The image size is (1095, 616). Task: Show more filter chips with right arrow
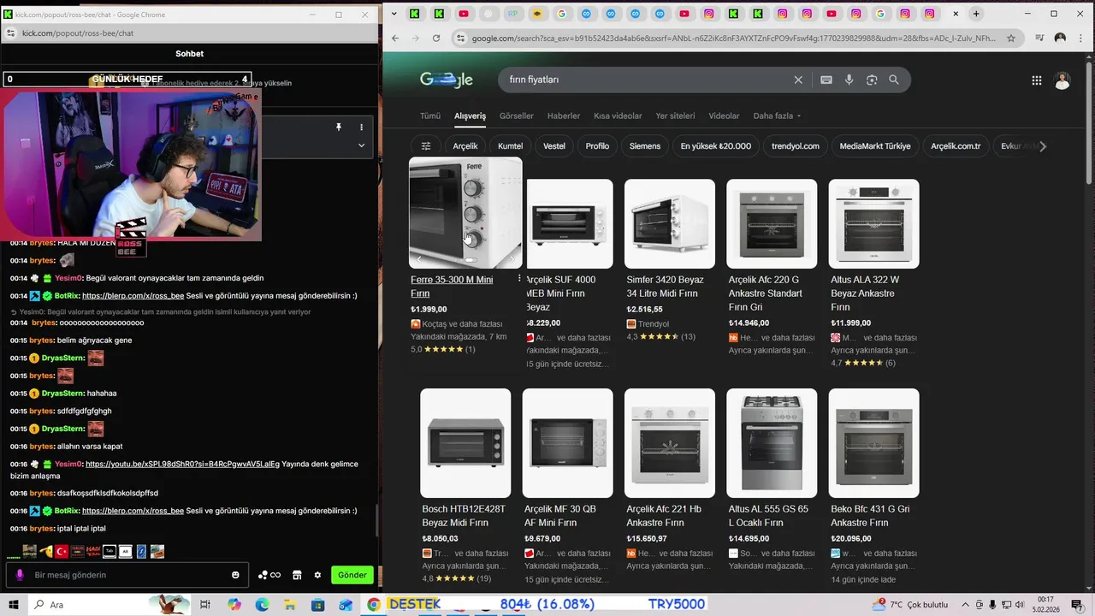pos(1042,146)
